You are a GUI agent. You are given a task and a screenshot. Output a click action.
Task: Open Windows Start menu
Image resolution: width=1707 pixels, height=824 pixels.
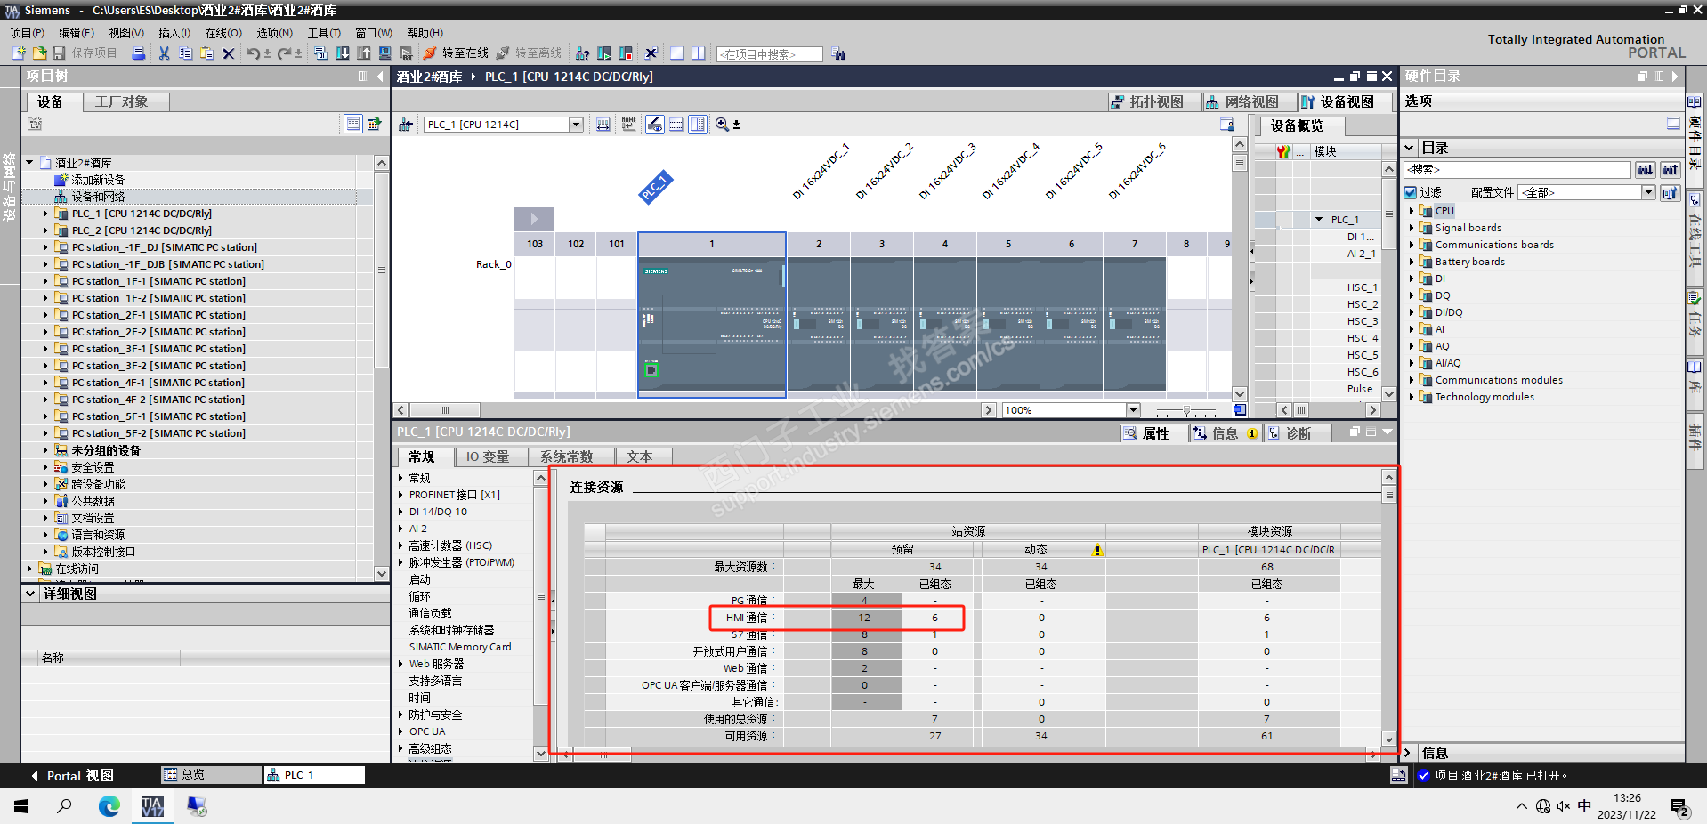point(21,806)
